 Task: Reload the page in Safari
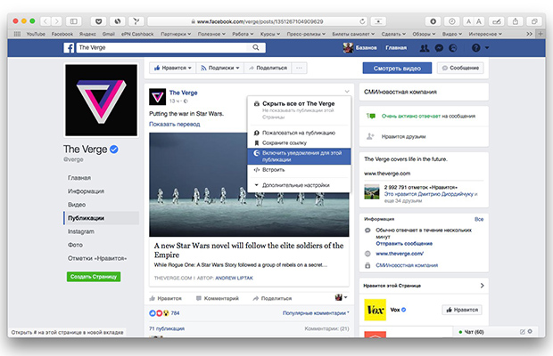362,21
